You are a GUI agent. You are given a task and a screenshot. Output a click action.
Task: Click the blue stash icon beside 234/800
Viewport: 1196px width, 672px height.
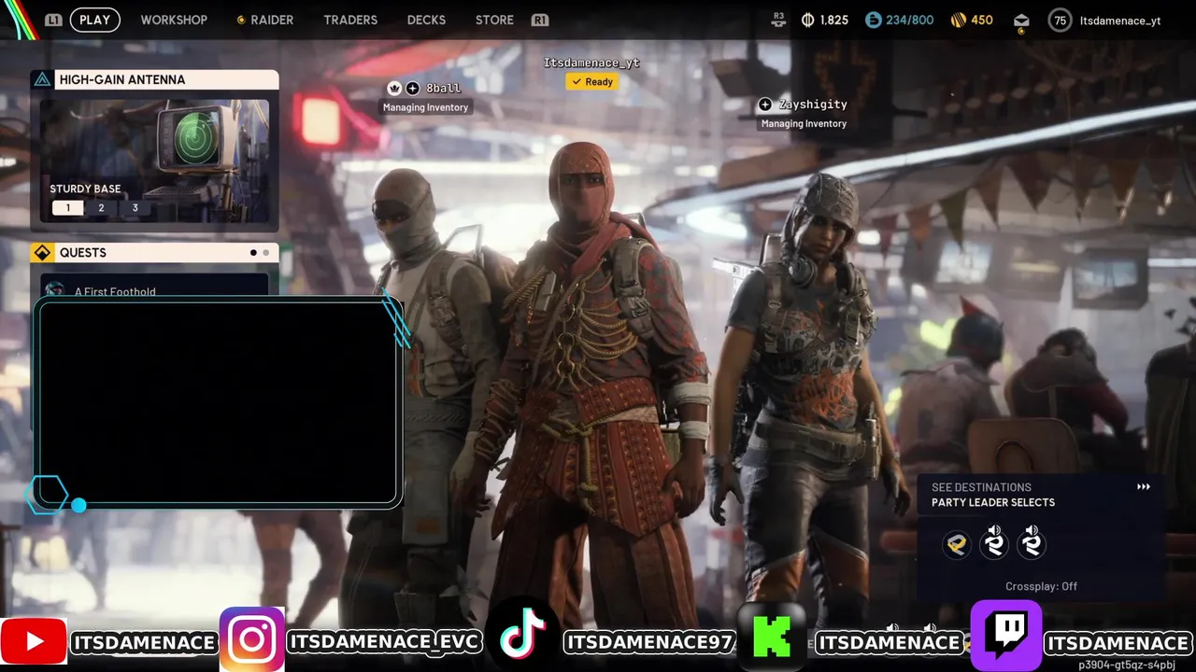pyautogui.click(x=873, y=20)
